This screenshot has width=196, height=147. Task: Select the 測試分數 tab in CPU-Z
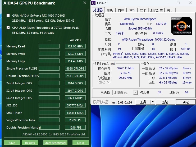pos(157,10)
